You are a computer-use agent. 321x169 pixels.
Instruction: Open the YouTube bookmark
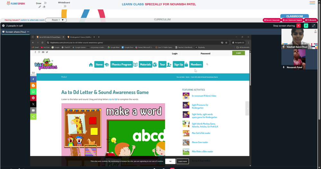(45, 47)
